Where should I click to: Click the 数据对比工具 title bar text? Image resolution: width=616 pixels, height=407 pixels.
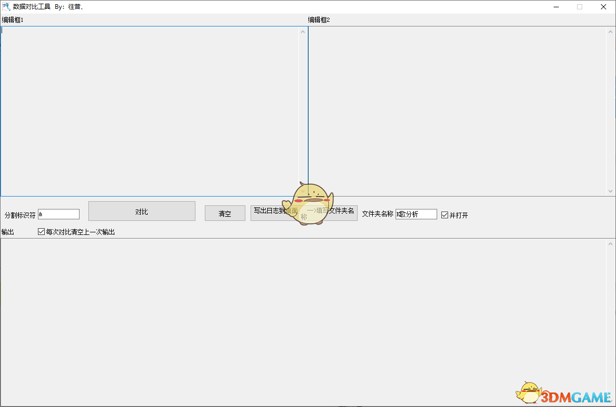[x=31, y=7]
